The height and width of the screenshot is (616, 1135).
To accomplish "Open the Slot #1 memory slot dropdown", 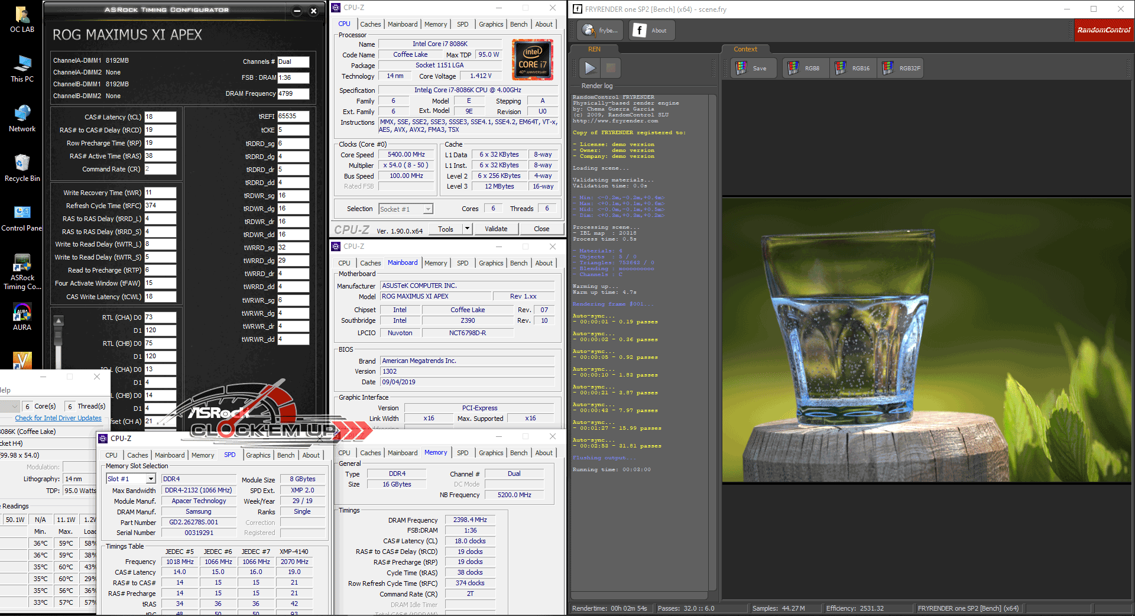I will tap(151, 479).
